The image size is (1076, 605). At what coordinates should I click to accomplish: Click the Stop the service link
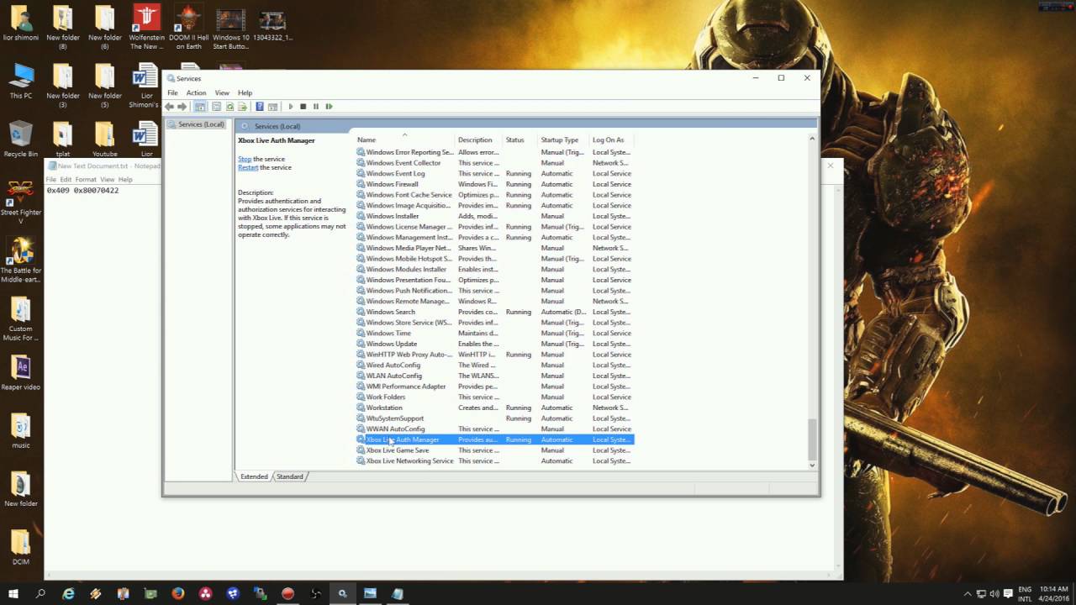(x=245, y=159)
